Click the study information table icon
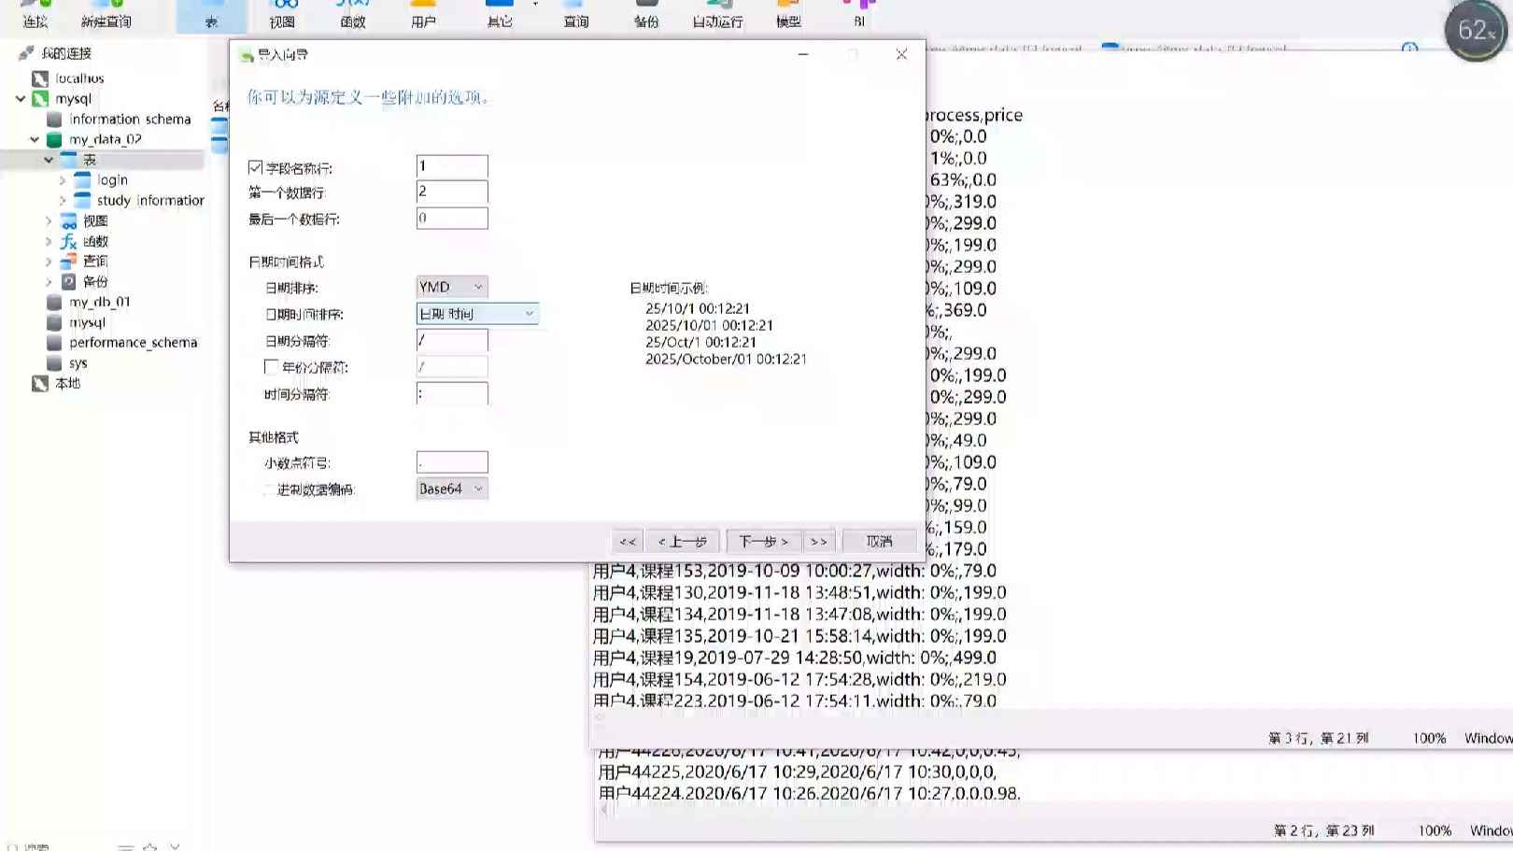Screen dimensions: 1513x851 click(82, 201)
